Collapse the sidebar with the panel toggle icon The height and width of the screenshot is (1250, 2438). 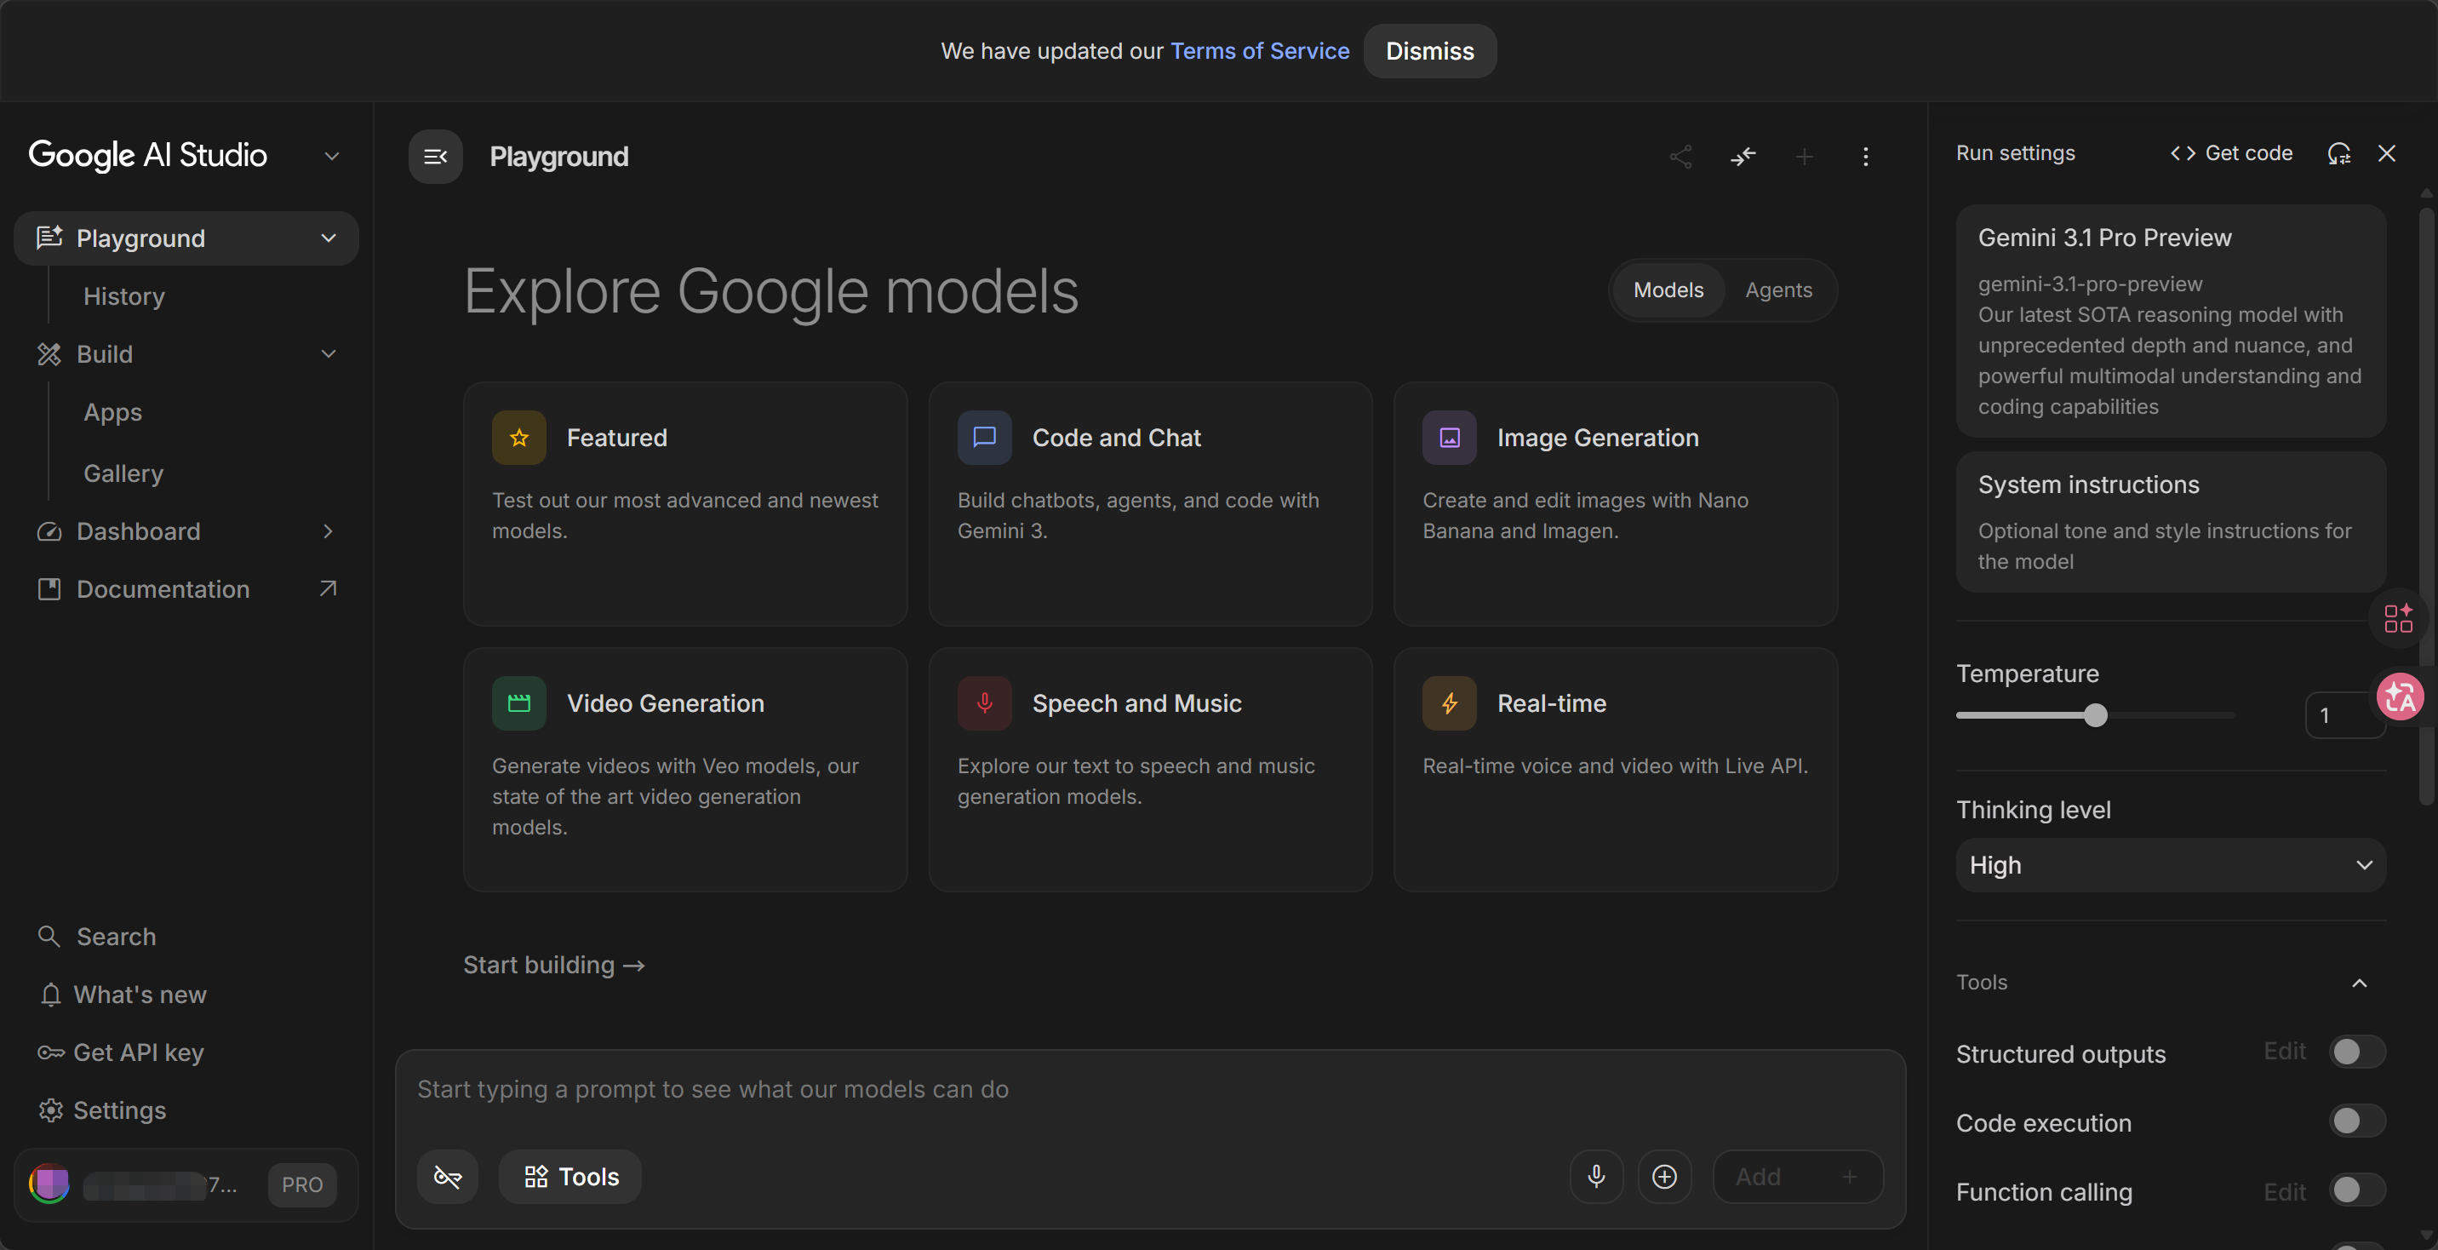point(435,157)
